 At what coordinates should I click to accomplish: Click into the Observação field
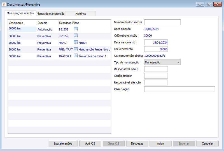point(179,89)
